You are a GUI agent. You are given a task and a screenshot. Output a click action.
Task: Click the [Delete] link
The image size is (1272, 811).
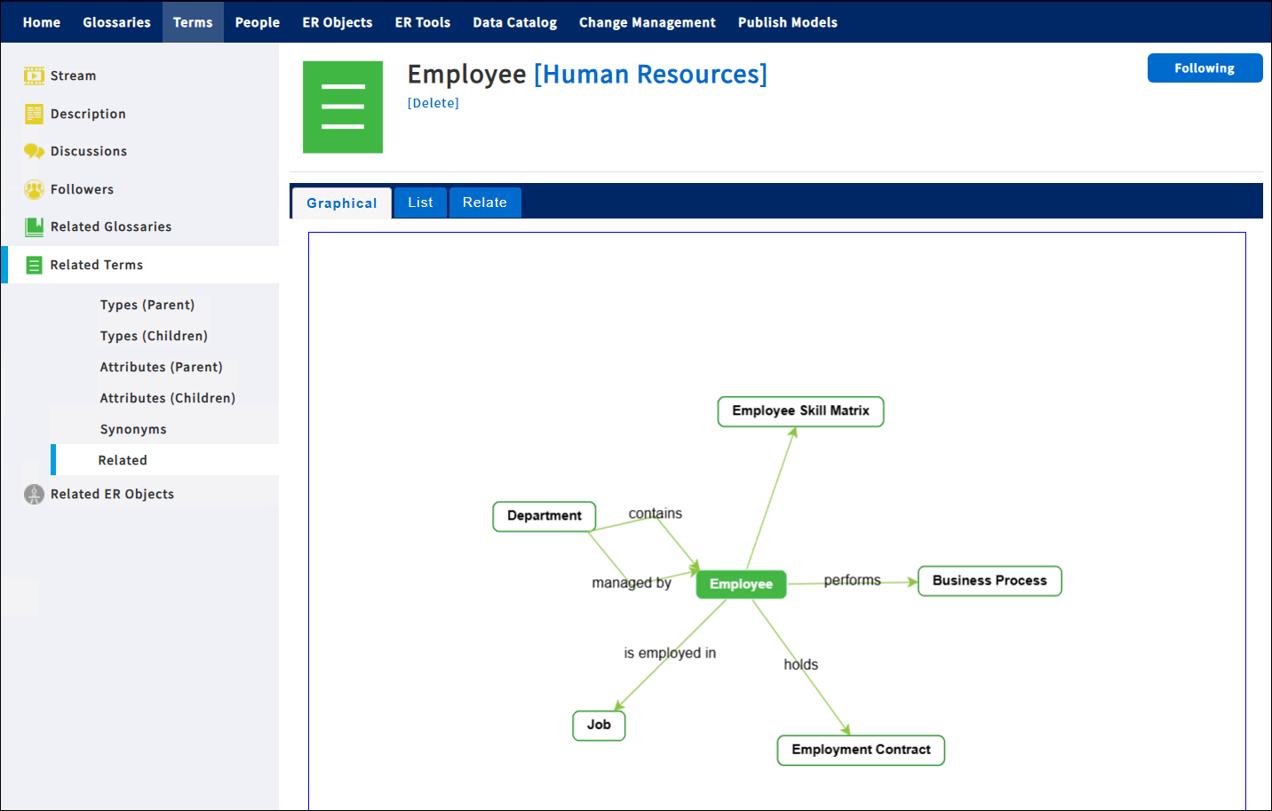click(433, 103)
